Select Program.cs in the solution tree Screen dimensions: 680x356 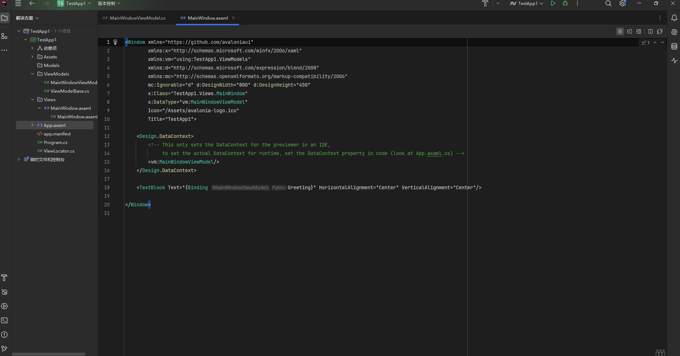tap(55, 142)
